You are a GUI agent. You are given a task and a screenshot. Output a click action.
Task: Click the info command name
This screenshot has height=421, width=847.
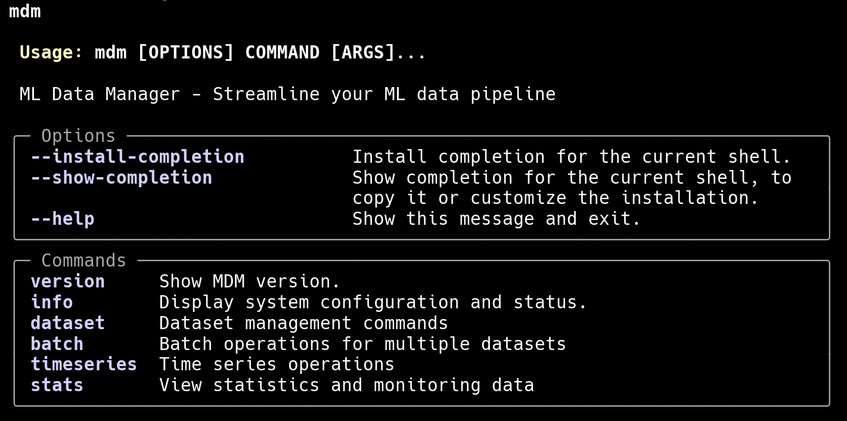coord(52,302)
